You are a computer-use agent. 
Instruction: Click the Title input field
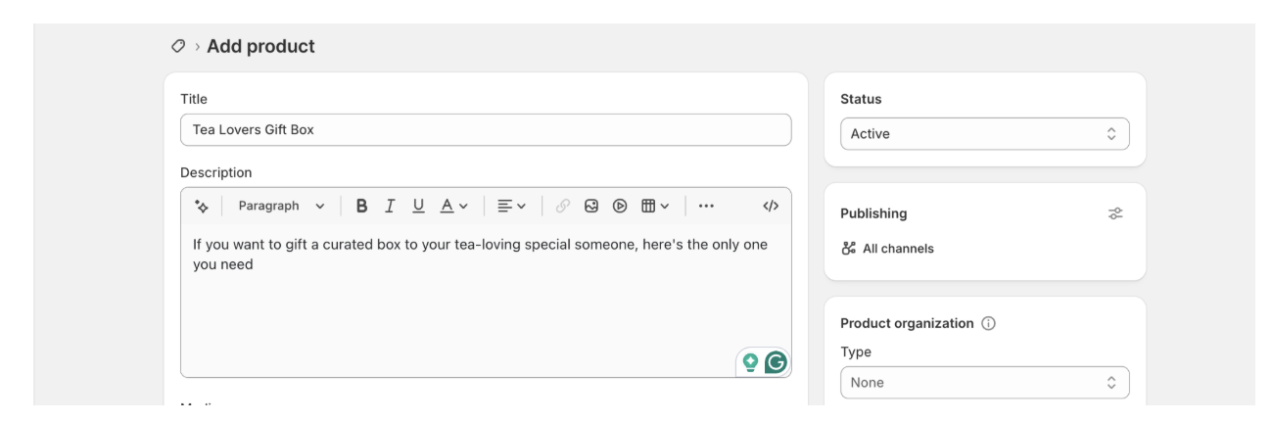tap(486, 130)
